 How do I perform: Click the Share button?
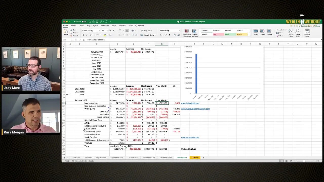(316, 26)
